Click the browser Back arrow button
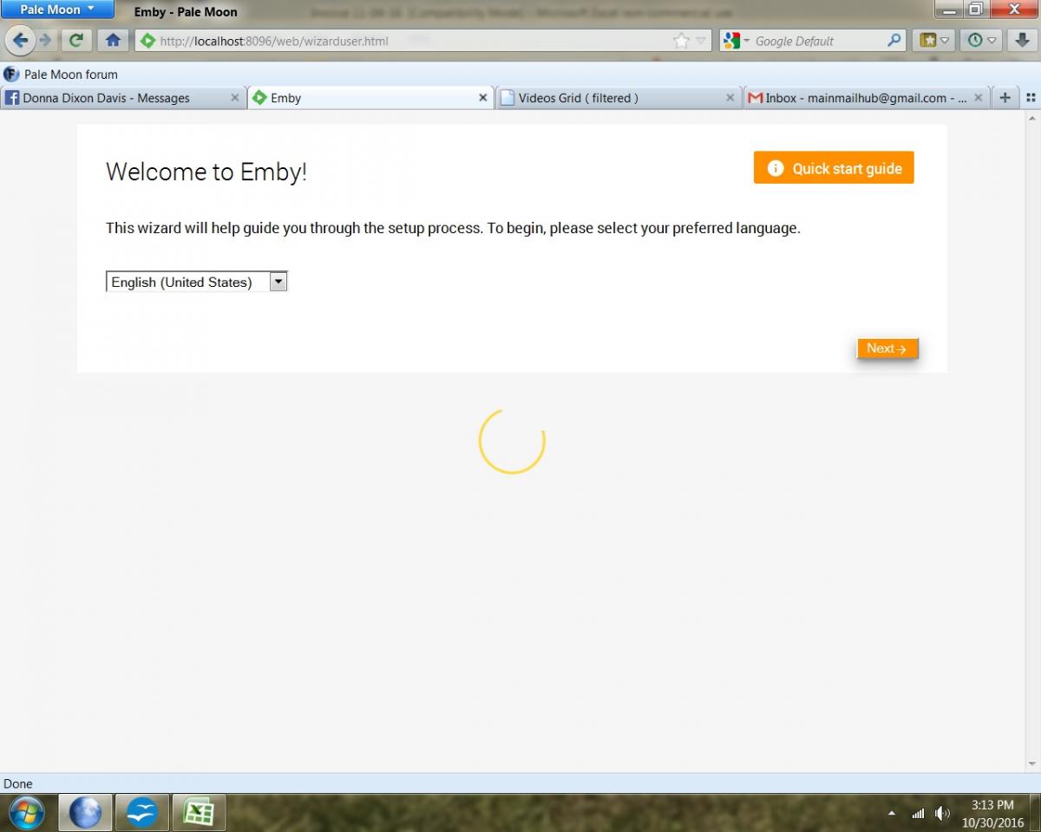 click(21, 40)
